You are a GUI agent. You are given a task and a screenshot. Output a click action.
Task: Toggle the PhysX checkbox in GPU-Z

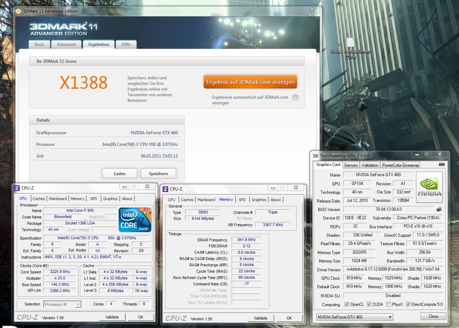click(389, 304)
